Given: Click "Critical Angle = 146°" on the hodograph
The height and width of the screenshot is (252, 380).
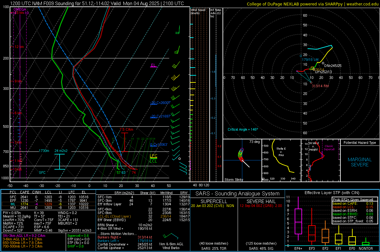Looking at the screenshot, I should [x=243, y=129].
